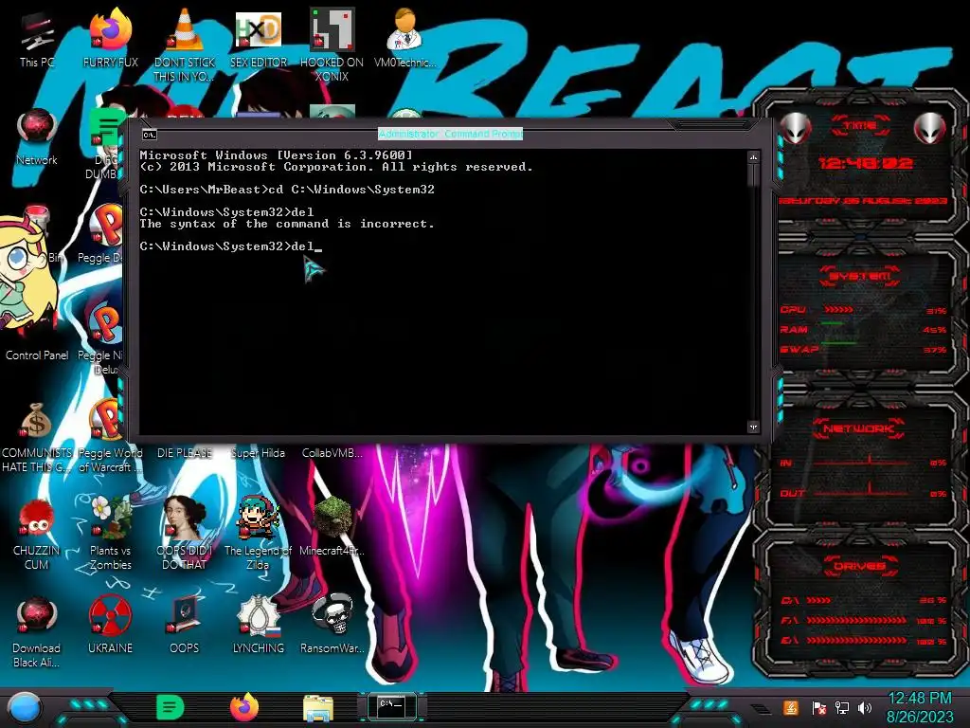Click the NETWORK header on the gadget
The width and height of the screenshot is (970, 728).
click(858, 428)
